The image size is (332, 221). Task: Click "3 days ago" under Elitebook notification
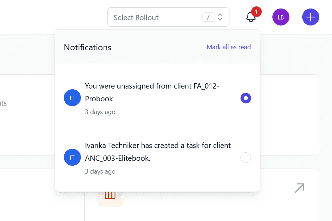[x=100, y=171]
